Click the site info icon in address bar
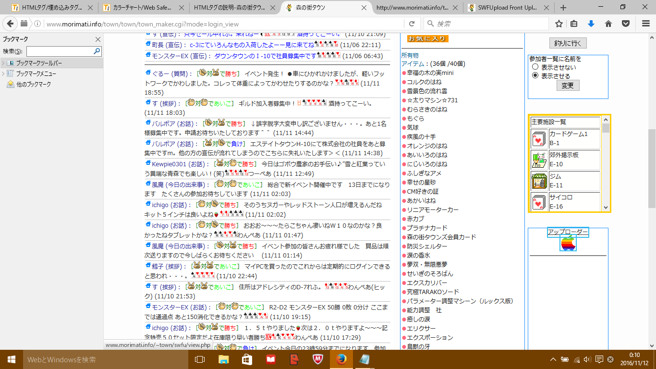Image resolution: width=656 pixels, height=369 pixels. 37,24
